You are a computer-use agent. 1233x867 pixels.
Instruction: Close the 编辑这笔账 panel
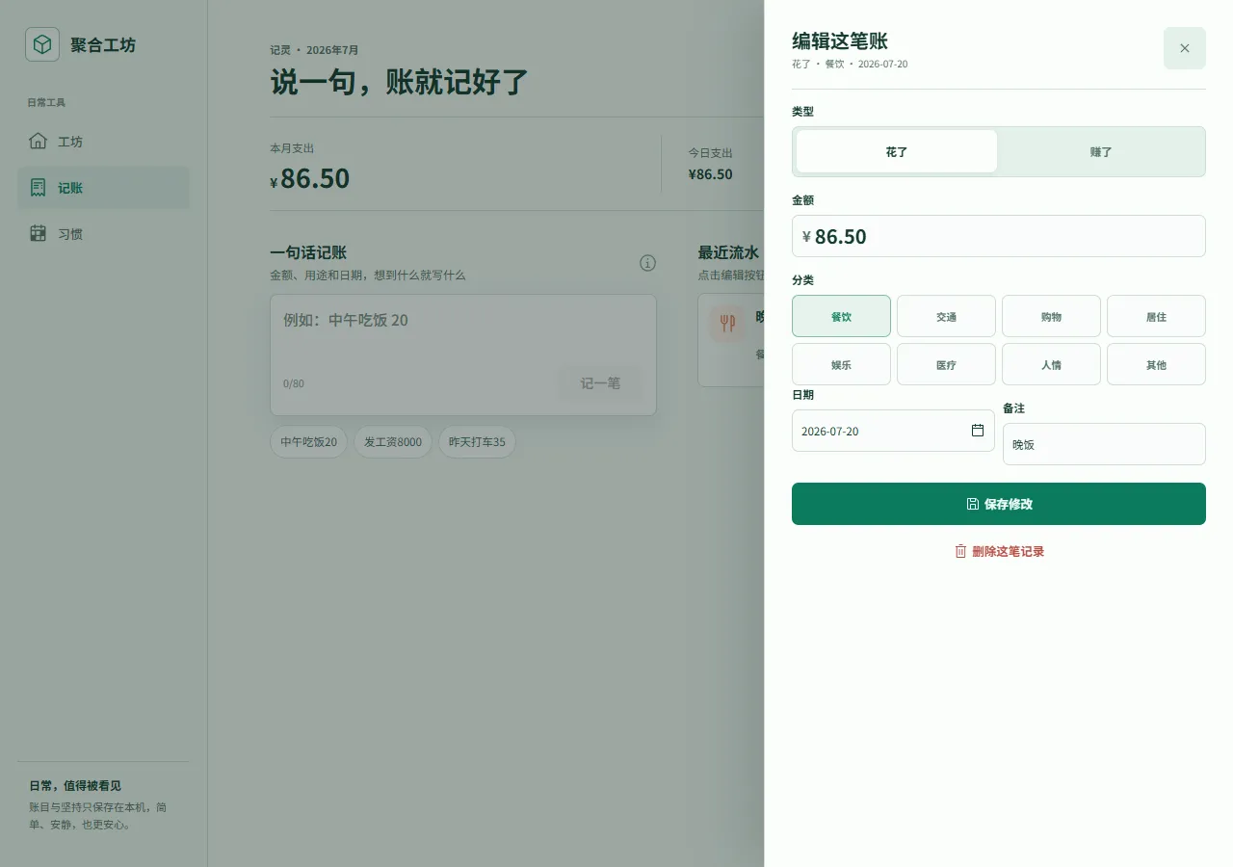click(1185, 48)
